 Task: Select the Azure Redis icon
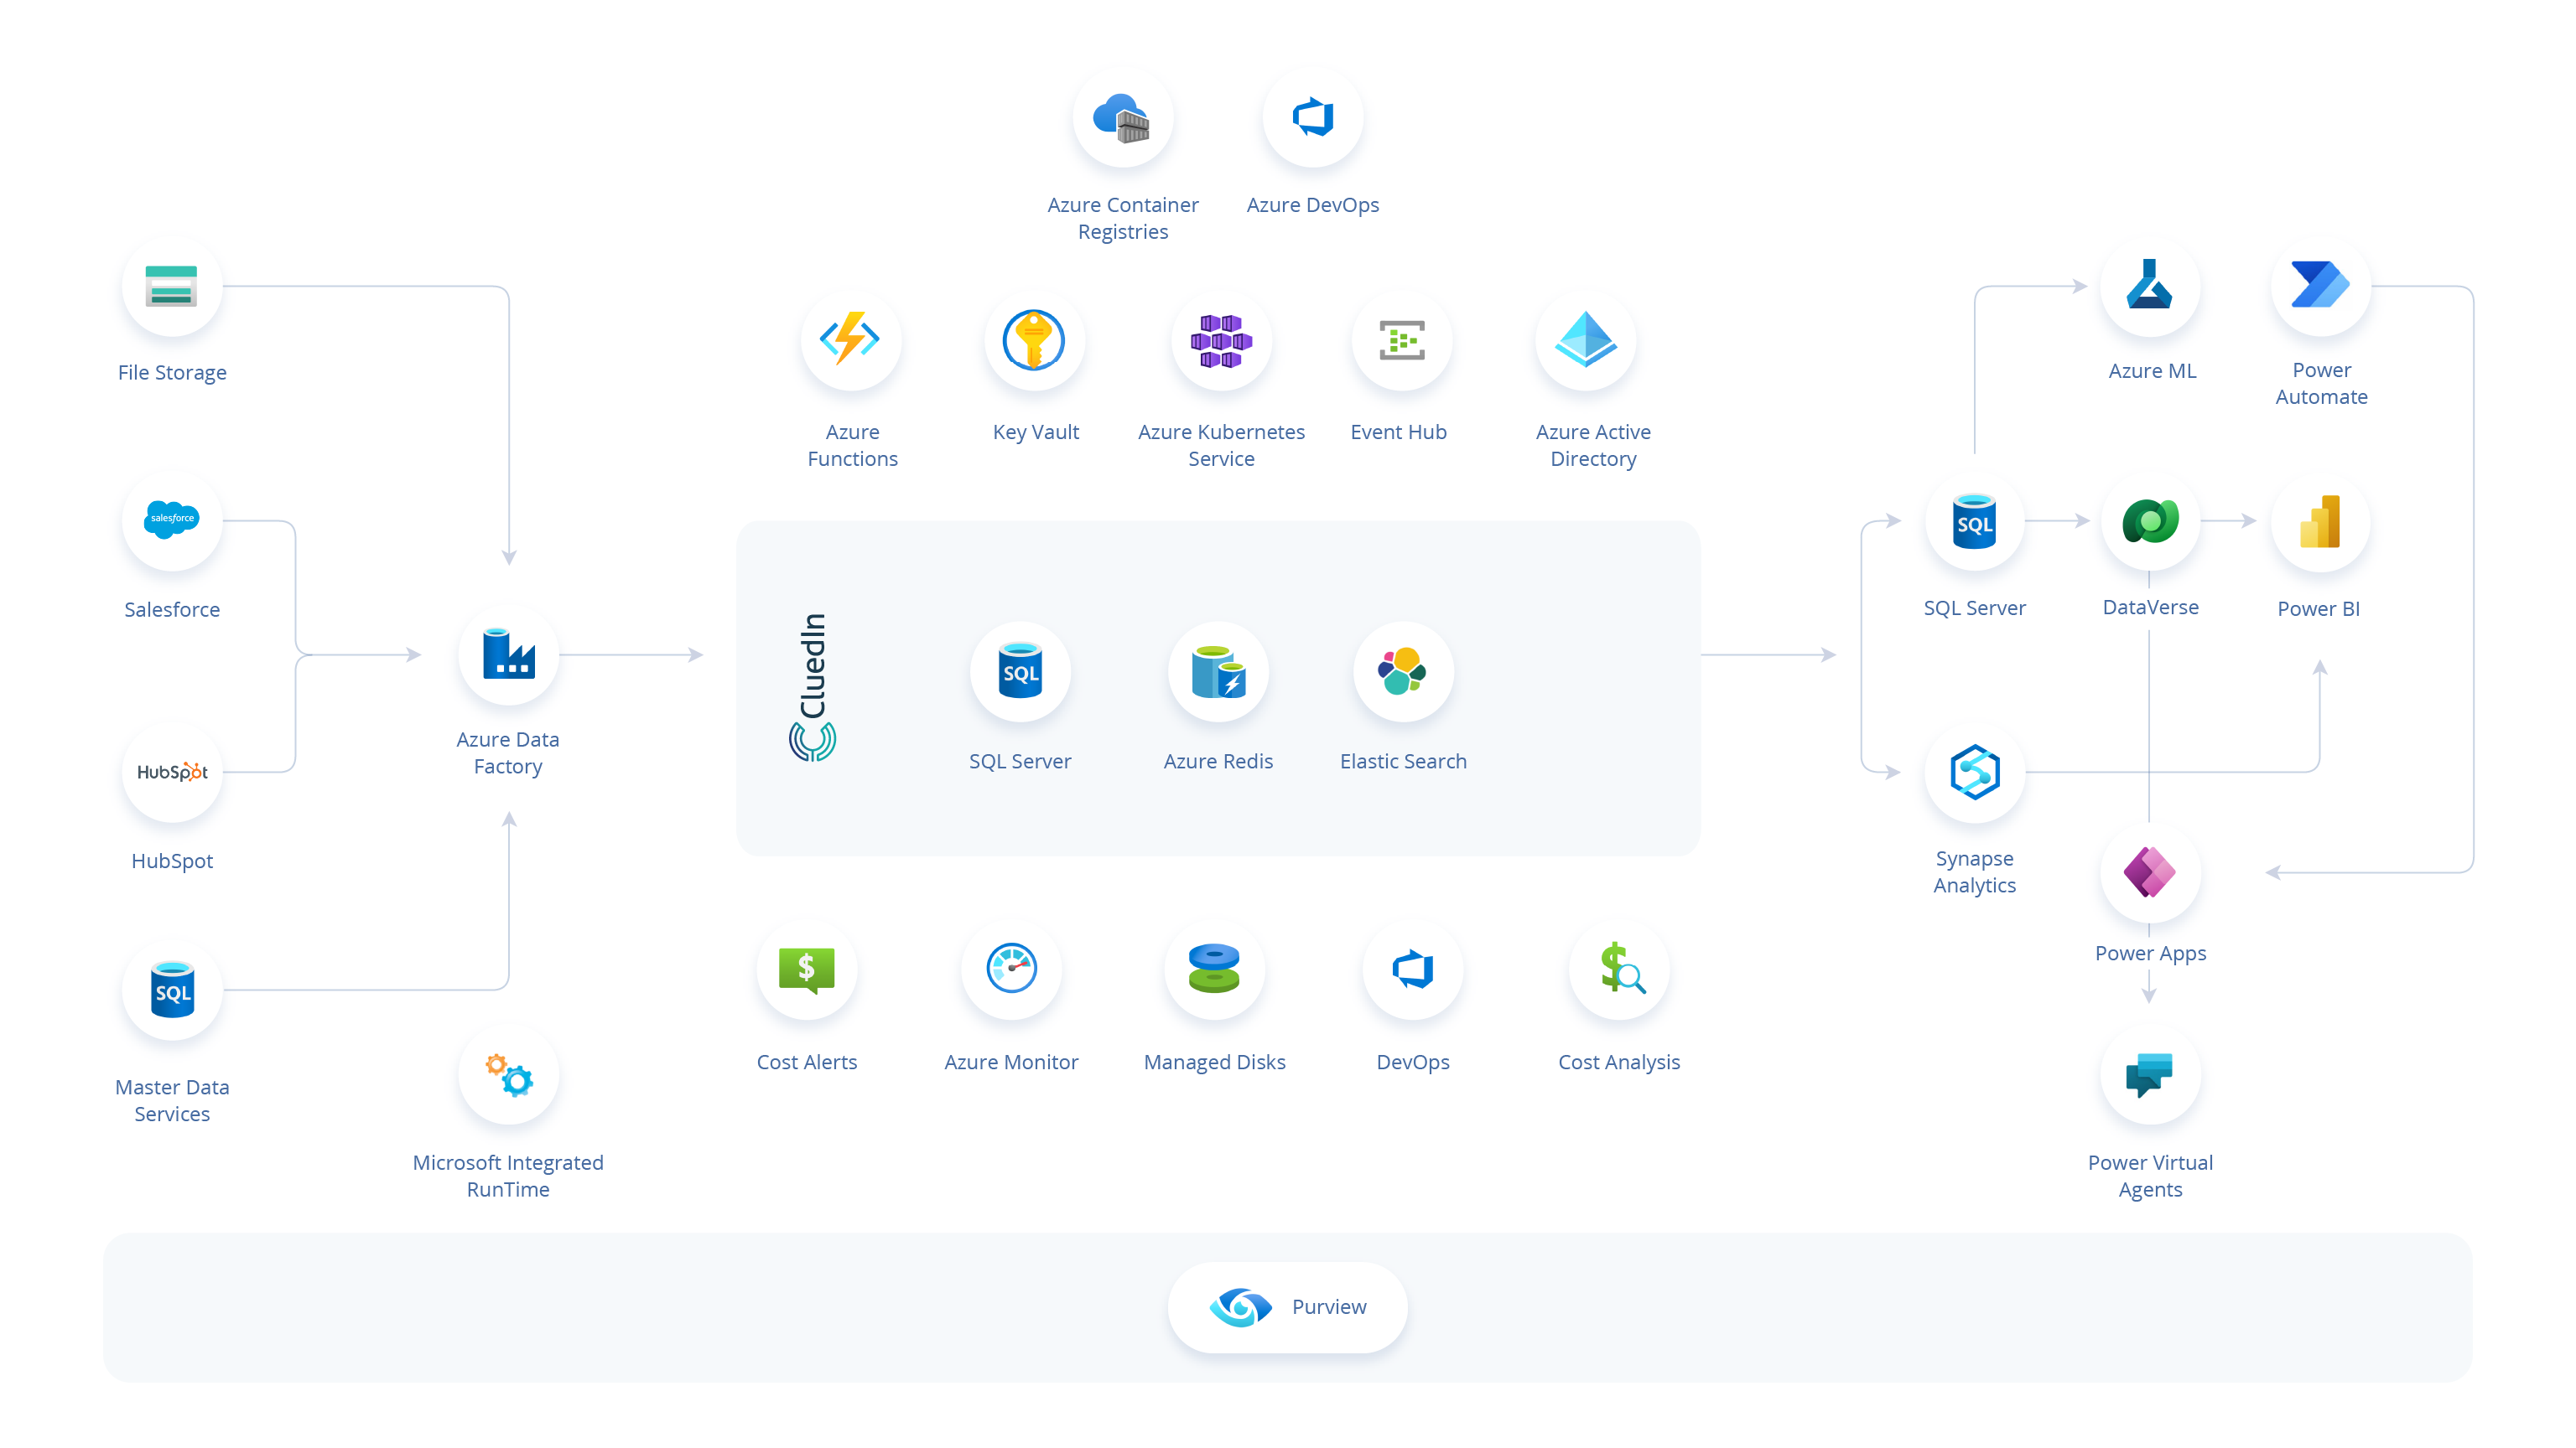click(x=1218, y=671)
